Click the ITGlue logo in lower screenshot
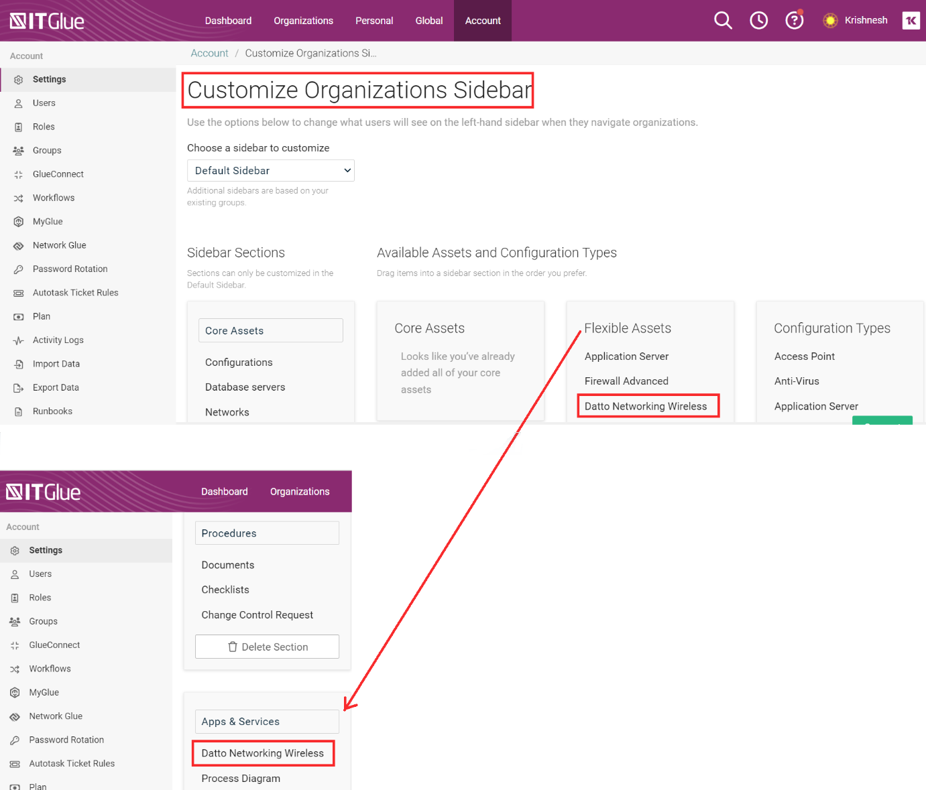This screenshot has width=926, height=790. click(x=43, y=492)
